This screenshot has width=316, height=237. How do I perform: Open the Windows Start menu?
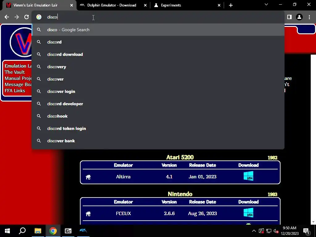(7, 231)
